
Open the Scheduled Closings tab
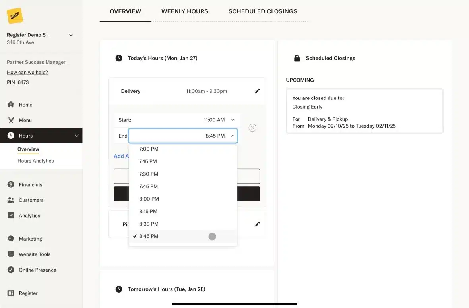(x=262, y=11)
